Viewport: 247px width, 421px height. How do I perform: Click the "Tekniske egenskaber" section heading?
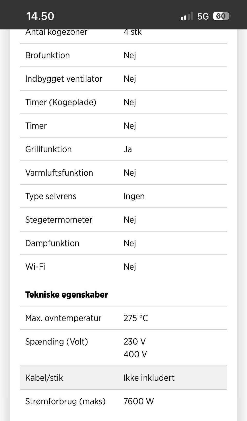(67, 295)
